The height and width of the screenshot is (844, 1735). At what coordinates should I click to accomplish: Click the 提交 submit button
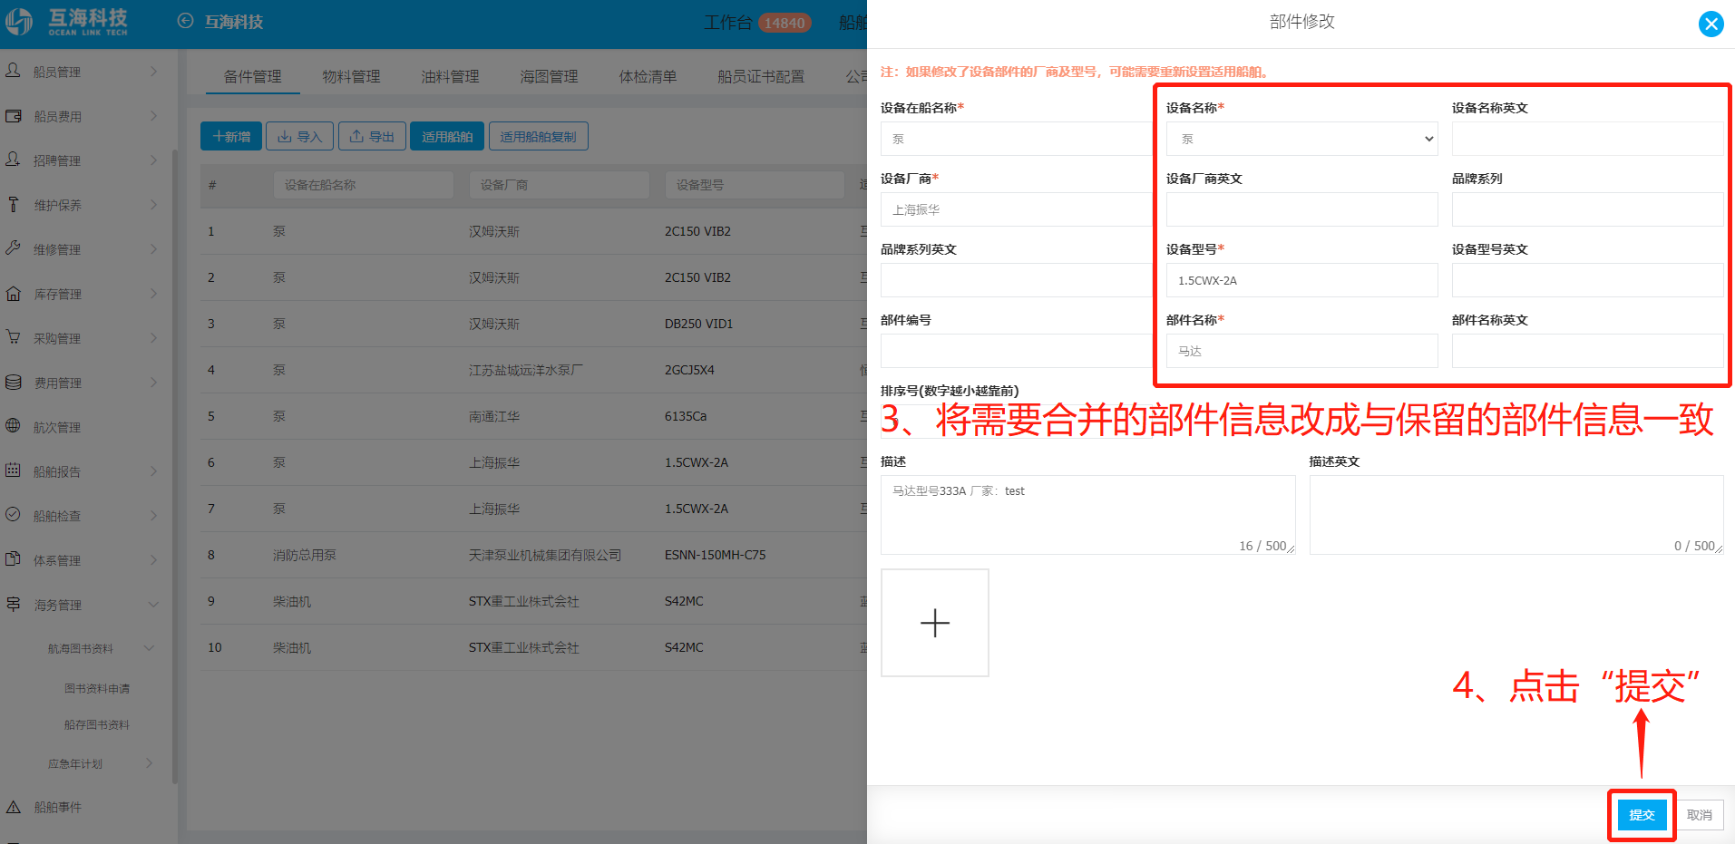tap(1642, 815)
